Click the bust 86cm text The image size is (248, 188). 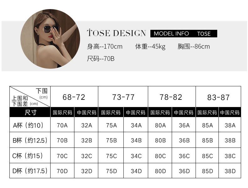tap(193, 46)
